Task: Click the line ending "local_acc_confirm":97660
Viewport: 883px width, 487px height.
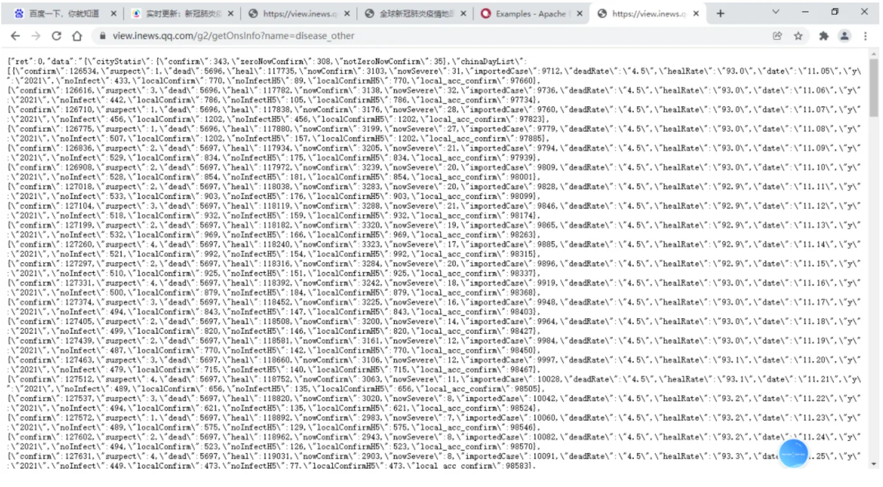Action: pyautogui.click(x=273, y=81)
